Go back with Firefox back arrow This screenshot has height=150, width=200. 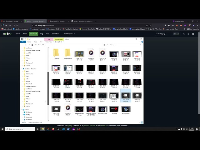tap(6, 25)
